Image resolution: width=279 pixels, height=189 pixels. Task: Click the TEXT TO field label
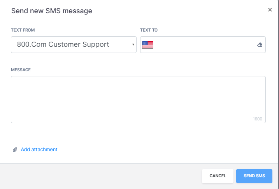pyautogui.click(x=149, y=30)
